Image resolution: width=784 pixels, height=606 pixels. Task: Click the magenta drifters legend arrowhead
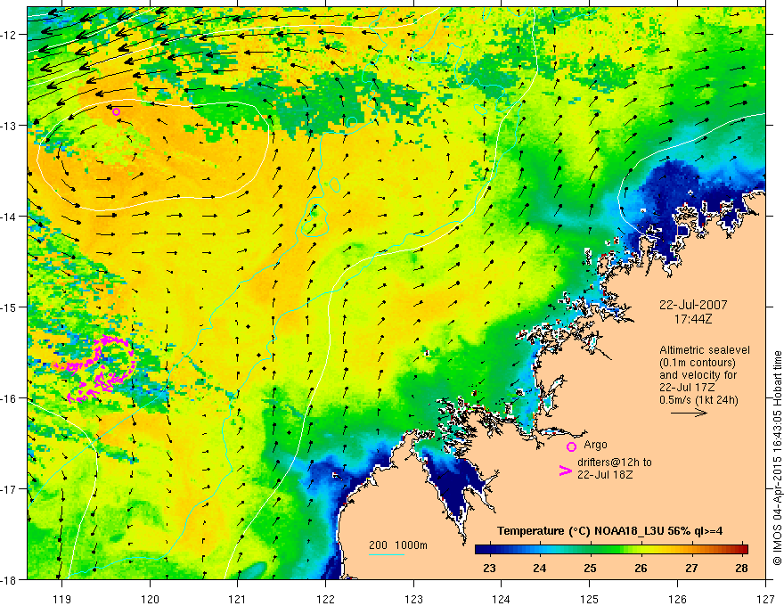click(565, 471)
